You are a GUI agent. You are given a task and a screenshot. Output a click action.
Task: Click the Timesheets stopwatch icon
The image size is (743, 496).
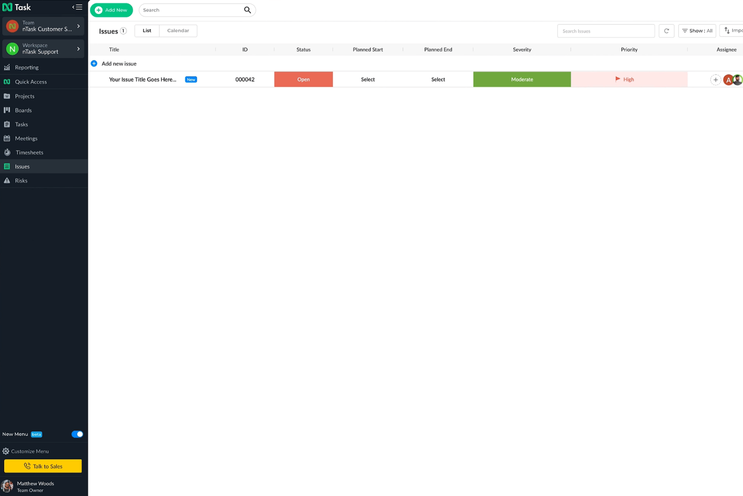point(7,152)
